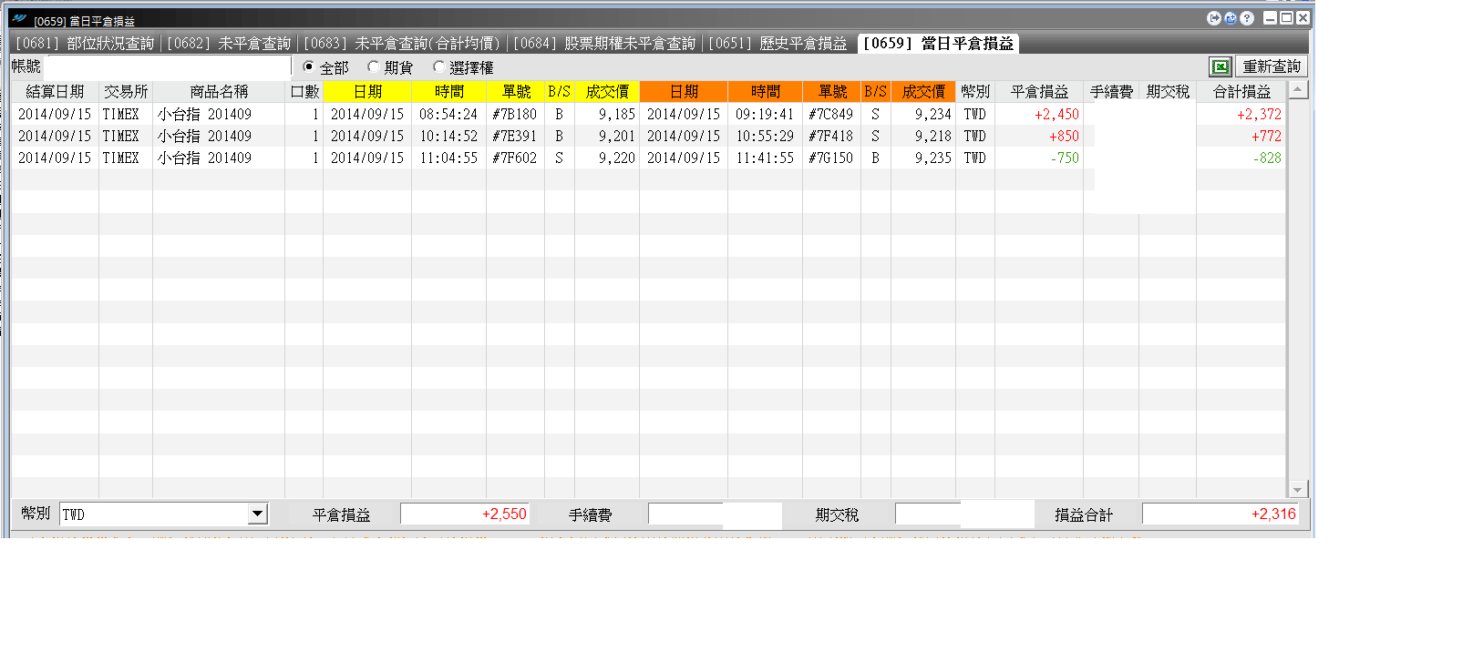This screenshot has width=1473, height=672.
Task: Click order number #7B180
Action: [515, 115]
